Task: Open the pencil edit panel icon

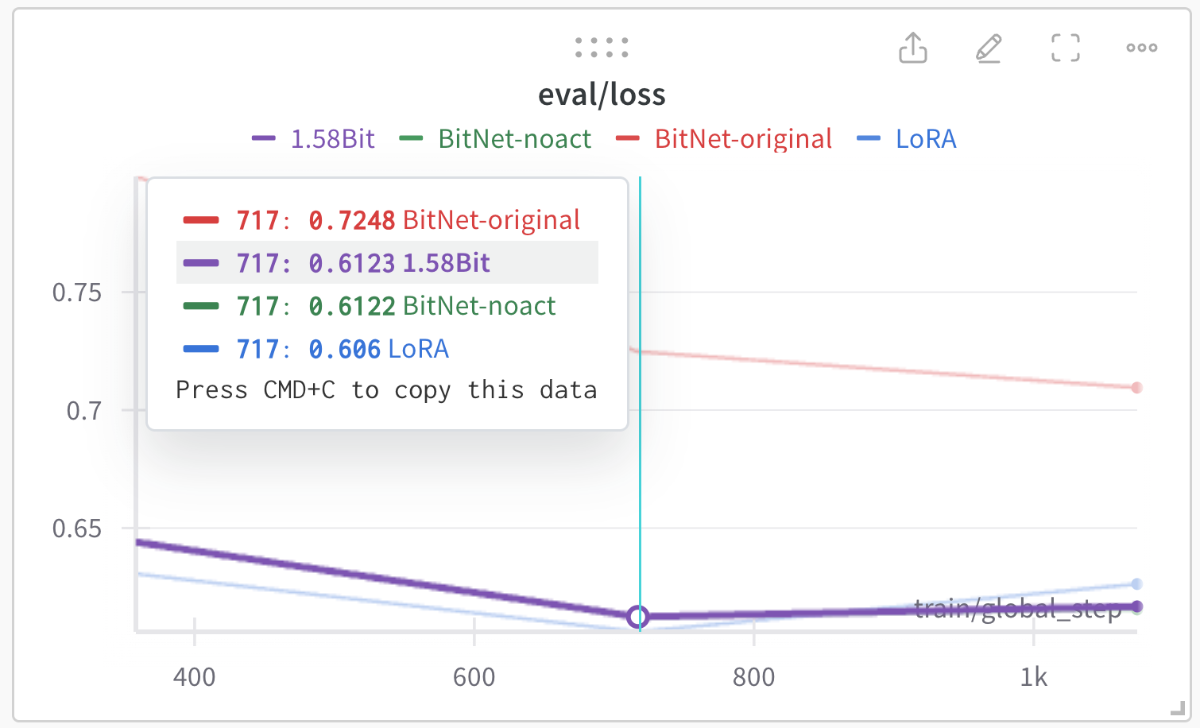Action: [x=989, y=48]
